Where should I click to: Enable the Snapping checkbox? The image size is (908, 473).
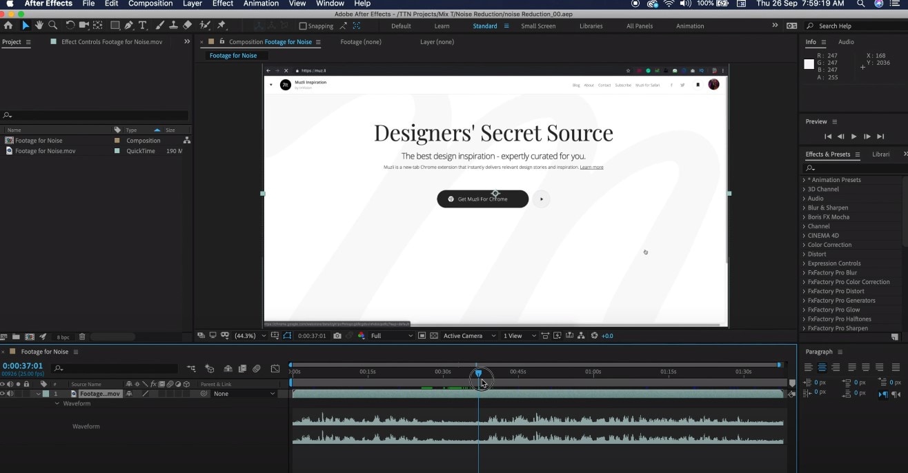[x=303, y=26]
